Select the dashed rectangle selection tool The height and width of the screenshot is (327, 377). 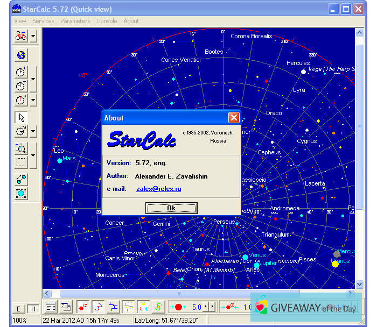click(21, 162)
